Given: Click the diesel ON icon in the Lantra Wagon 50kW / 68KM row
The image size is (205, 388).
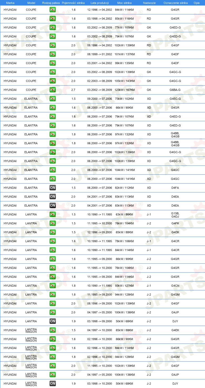Looking at the screenshot, I should pyautogui.click(x=53, y=384).
